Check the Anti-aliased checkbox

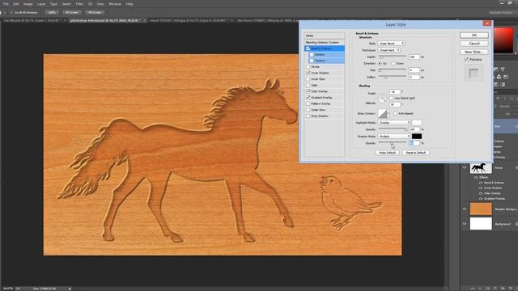tap(395, 113)
